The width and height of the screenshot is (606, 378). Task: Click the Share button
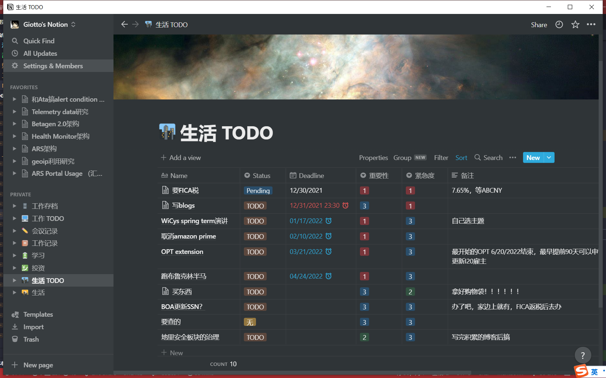[x=539, y=25]
